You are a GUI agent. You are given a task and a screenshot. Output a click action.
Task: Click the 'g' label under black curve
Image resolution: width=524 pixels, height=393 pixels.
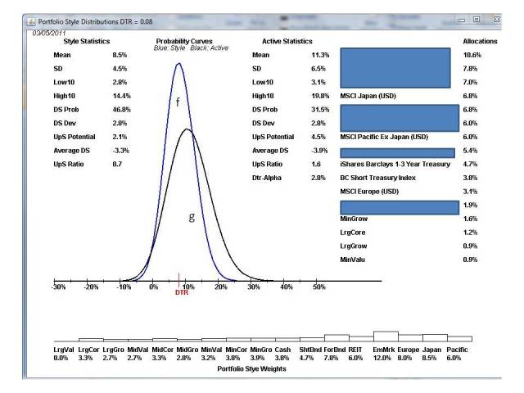pyautogui.click(x=192, y=219)
